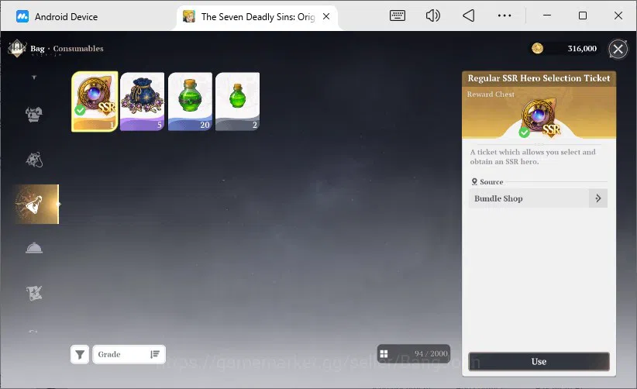Open the Grade sort dropdown
This screenshot has width=637, height=389.
coord(129,354)
